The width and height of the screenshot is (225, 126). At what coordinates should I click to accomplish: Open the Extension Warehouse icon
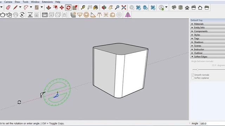[139, 8]
